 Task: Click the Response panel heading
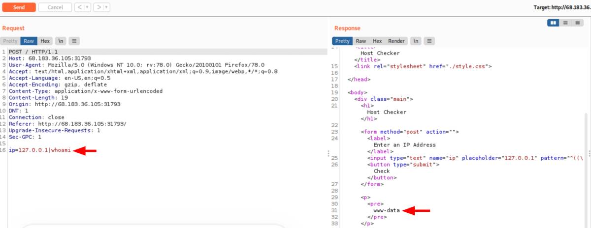(x=347, y=28)
